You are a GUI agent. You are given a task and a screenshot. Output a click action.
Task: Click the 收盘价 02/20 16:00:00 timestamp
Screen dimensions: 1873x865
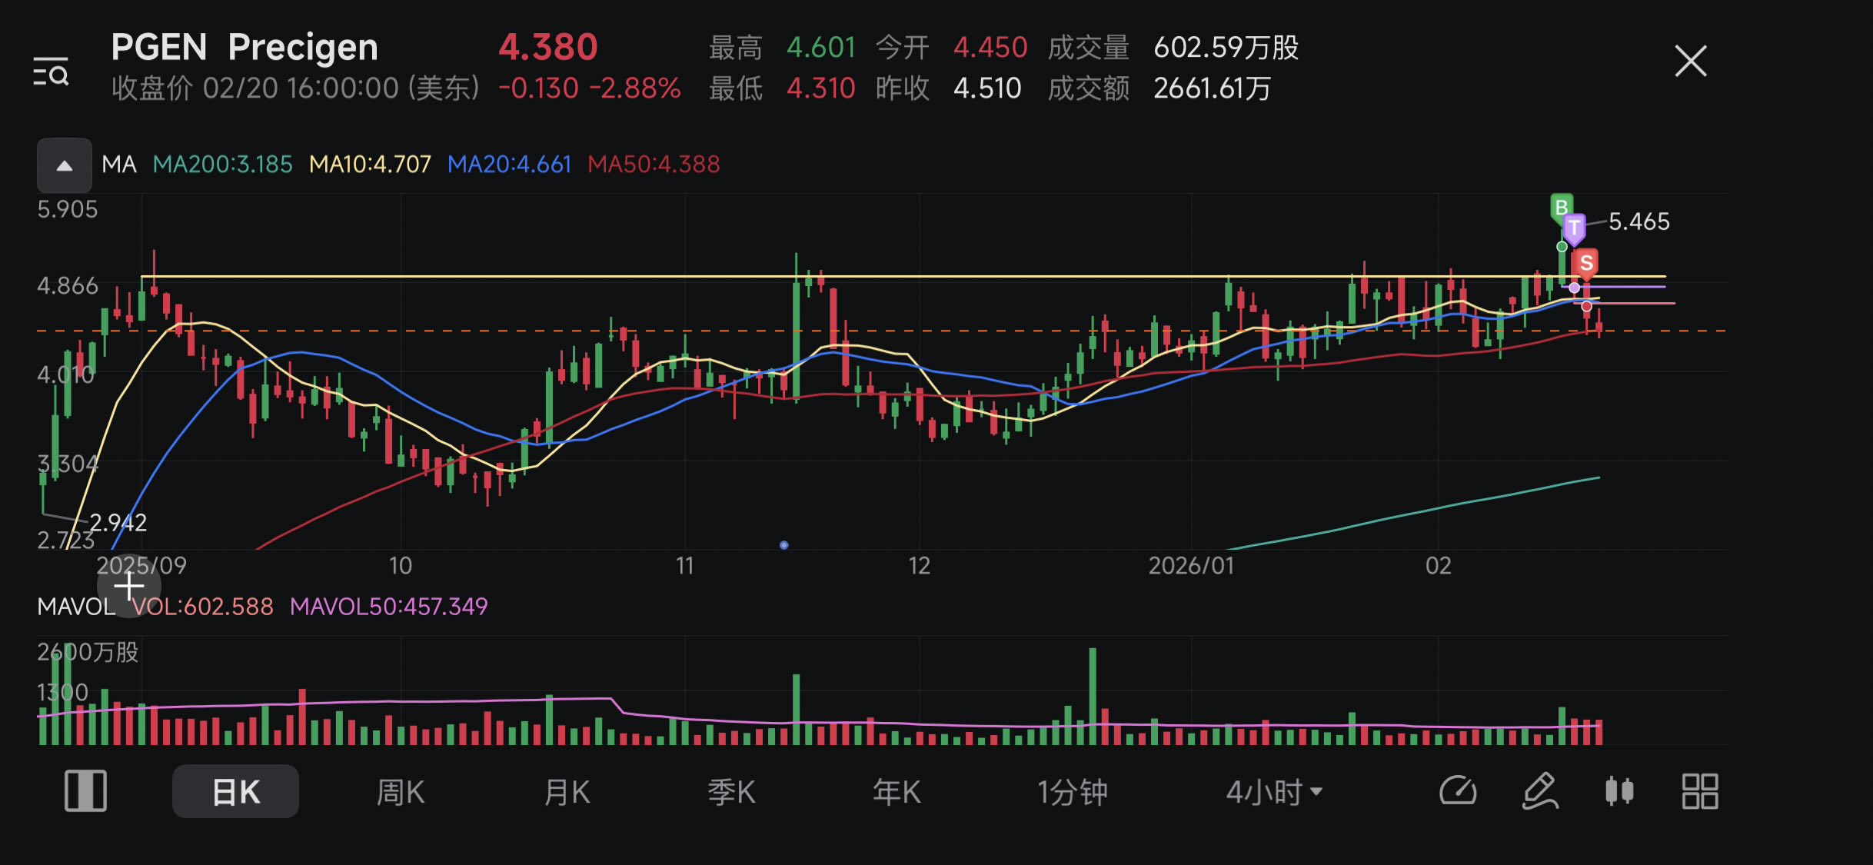[x=296, y=88]
